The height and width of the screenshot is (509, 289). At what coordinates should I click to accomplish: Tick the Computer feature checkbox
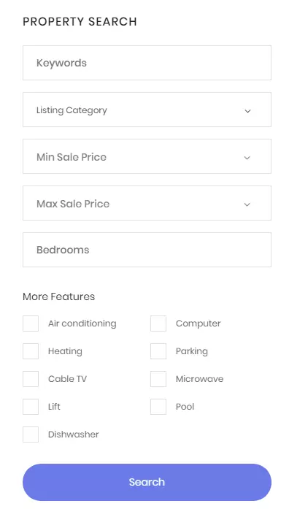pyautogui.click(x=158, y=324)
